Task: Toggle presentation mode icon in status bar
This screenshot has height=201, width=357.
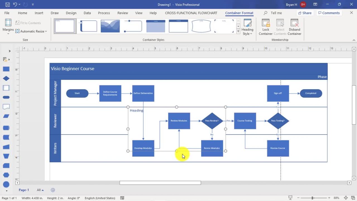Action: (x=291, y=198)
